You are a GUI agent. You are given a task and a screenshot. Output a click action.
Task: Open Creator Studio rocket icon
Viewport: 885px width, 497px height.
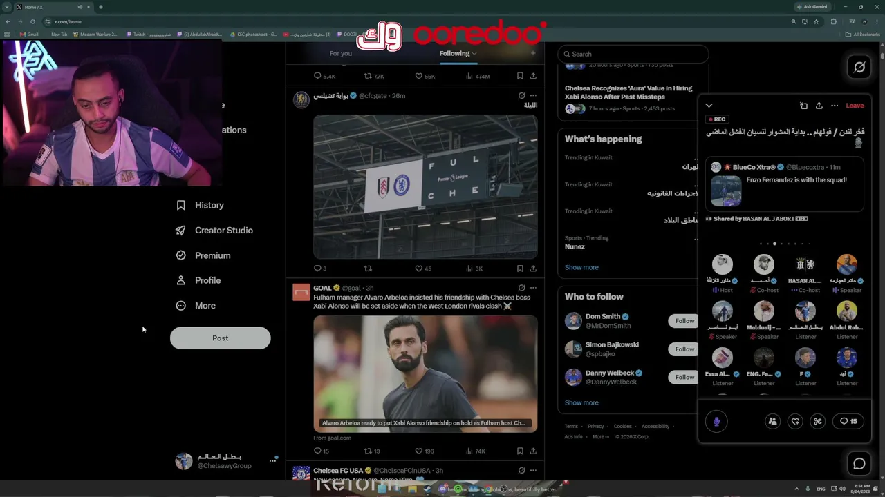point(180,231)
